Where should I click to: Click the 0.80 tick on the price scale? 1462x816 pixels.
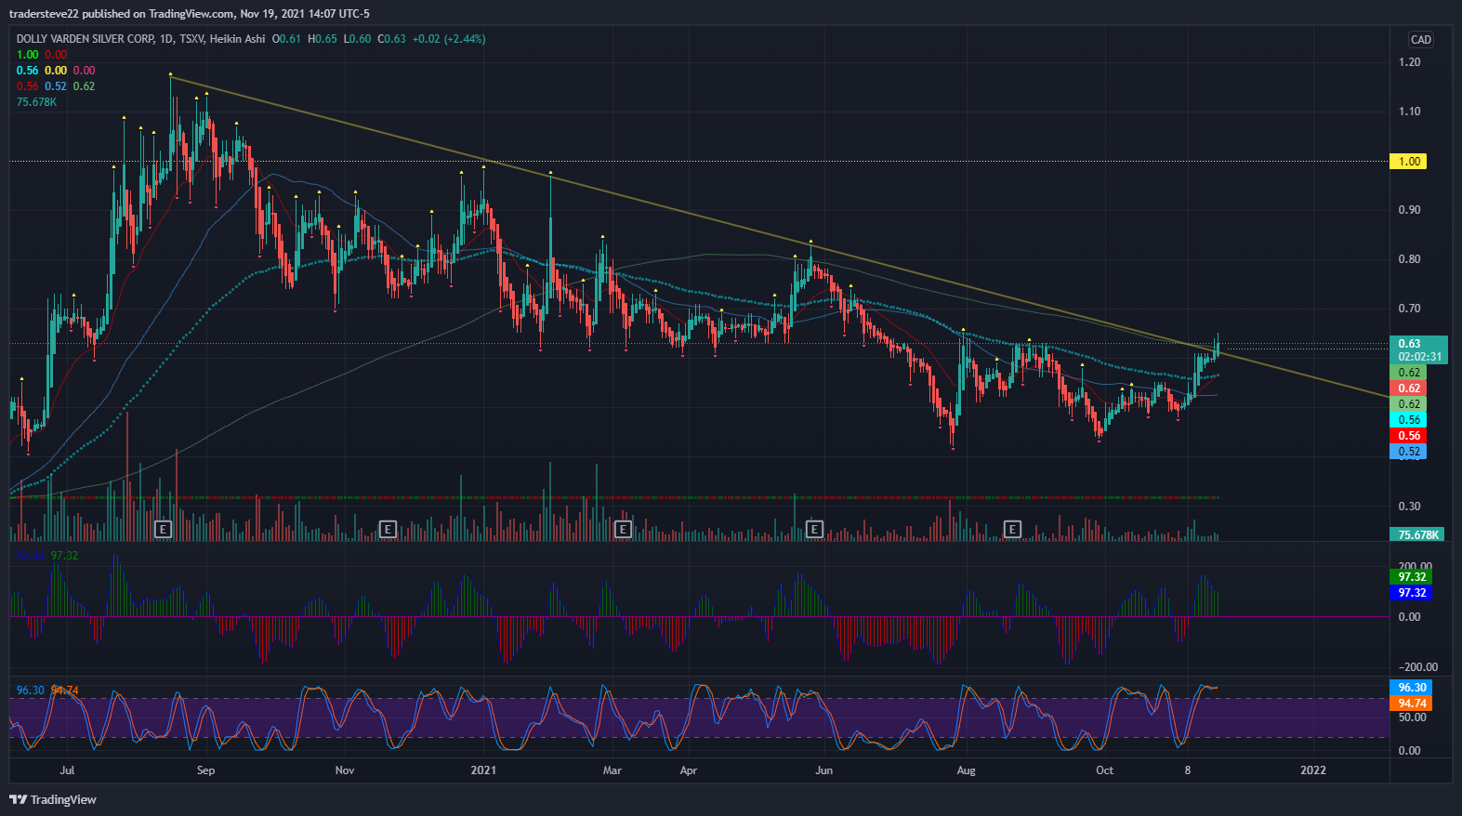click(x=1409, y=259)
